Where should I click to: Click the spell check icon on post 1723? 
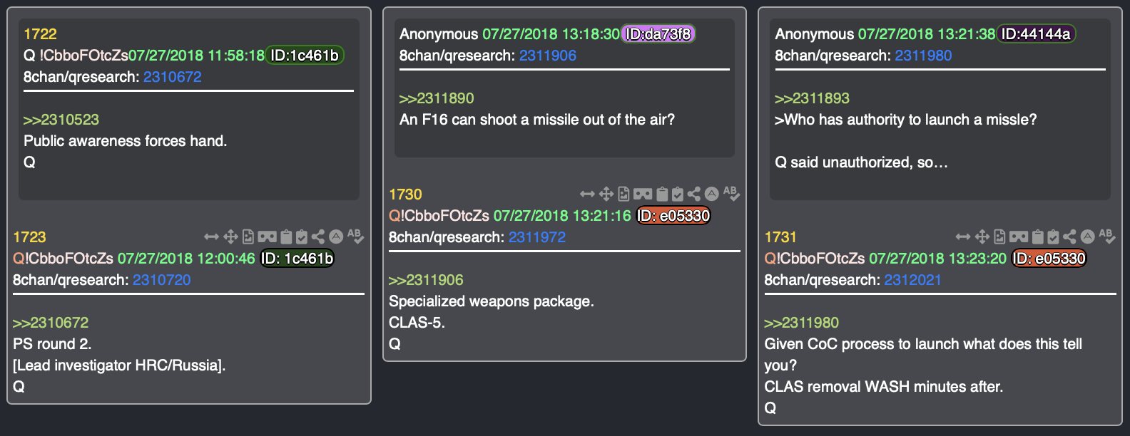355,236
